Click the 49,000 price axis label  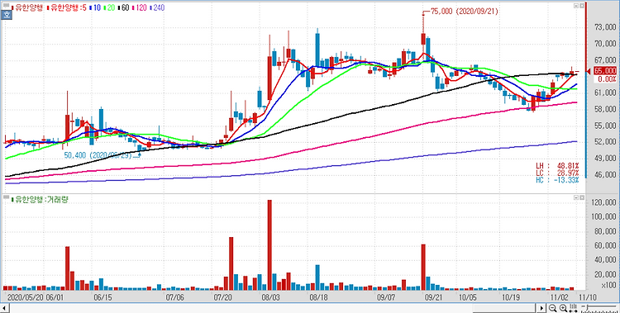605,159
